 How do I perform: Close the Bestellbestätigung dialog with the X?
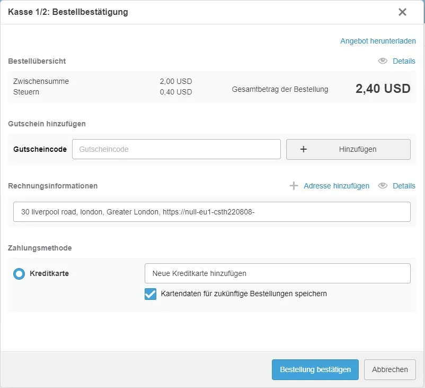coord(402,12)
